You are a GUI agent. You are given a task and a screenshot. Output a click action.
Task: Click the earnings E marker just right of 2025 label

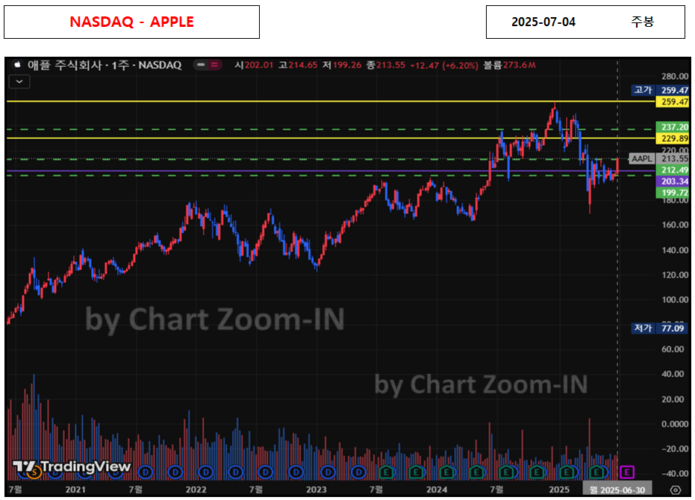pyautogui.click(x=567, y=472)
